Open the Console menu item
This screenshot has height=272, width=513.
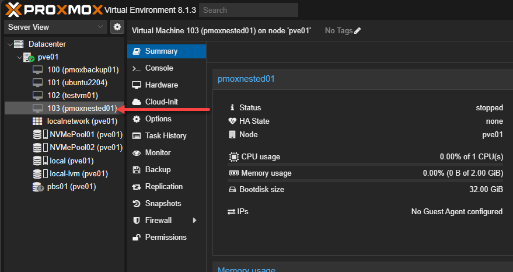click(159, 68)
